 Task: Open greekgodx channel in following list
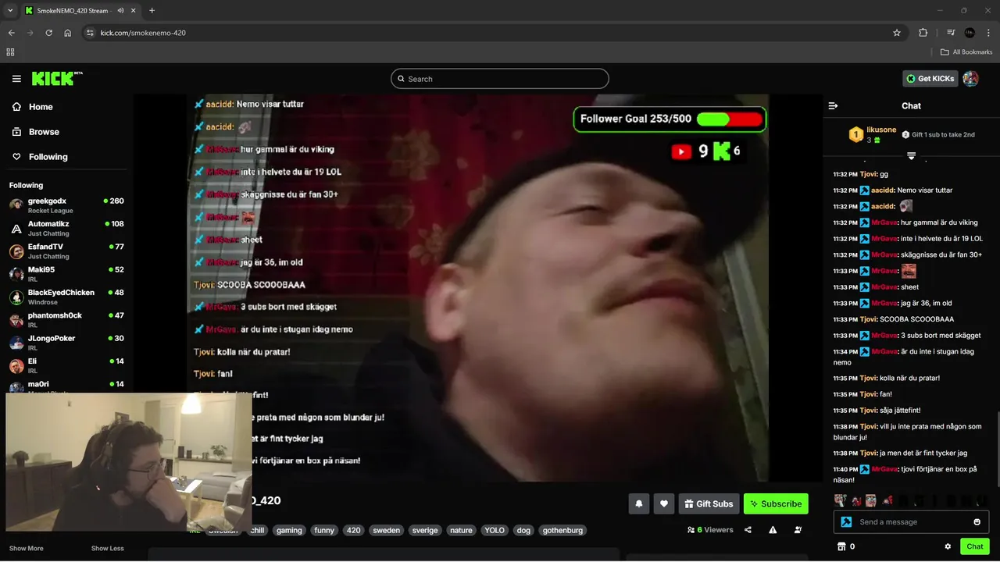66,205
